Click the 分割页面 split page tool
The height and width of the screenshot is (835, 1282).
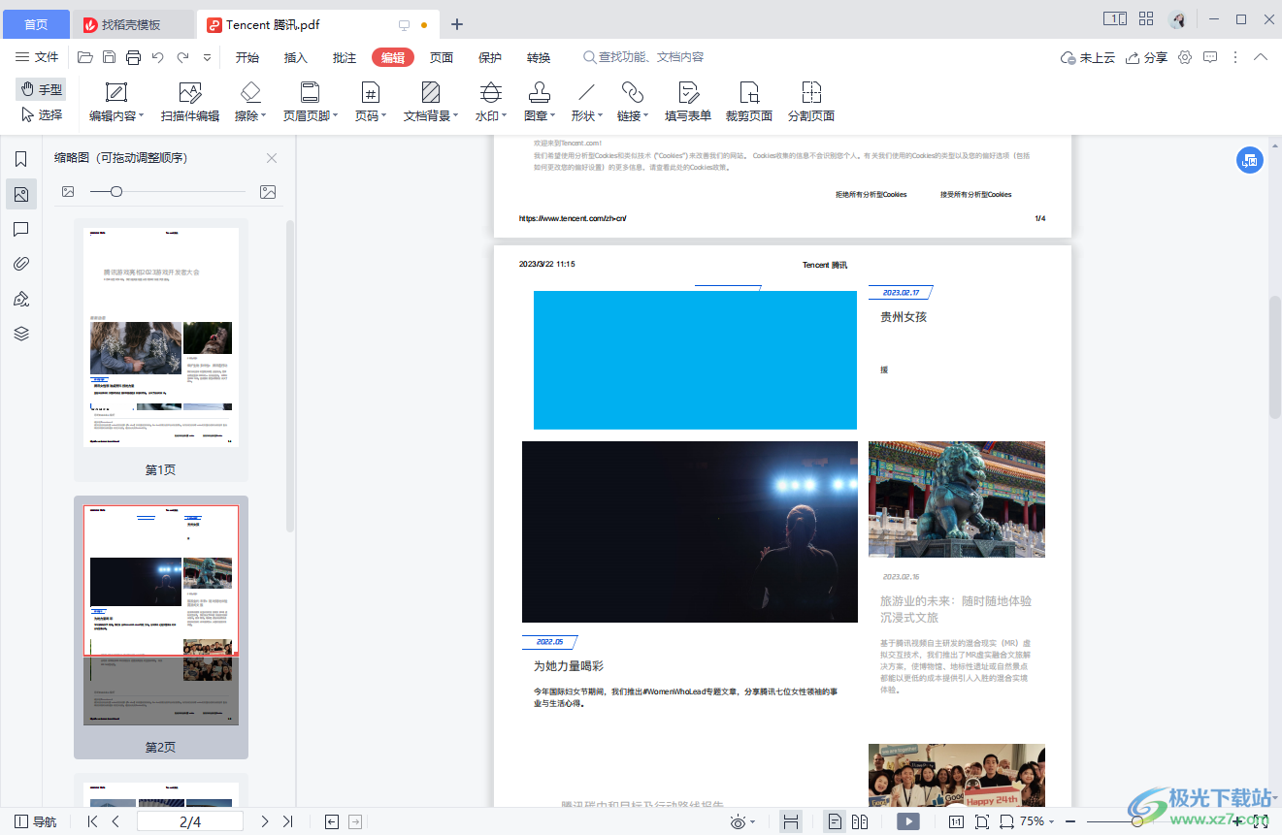coord(811,103)
